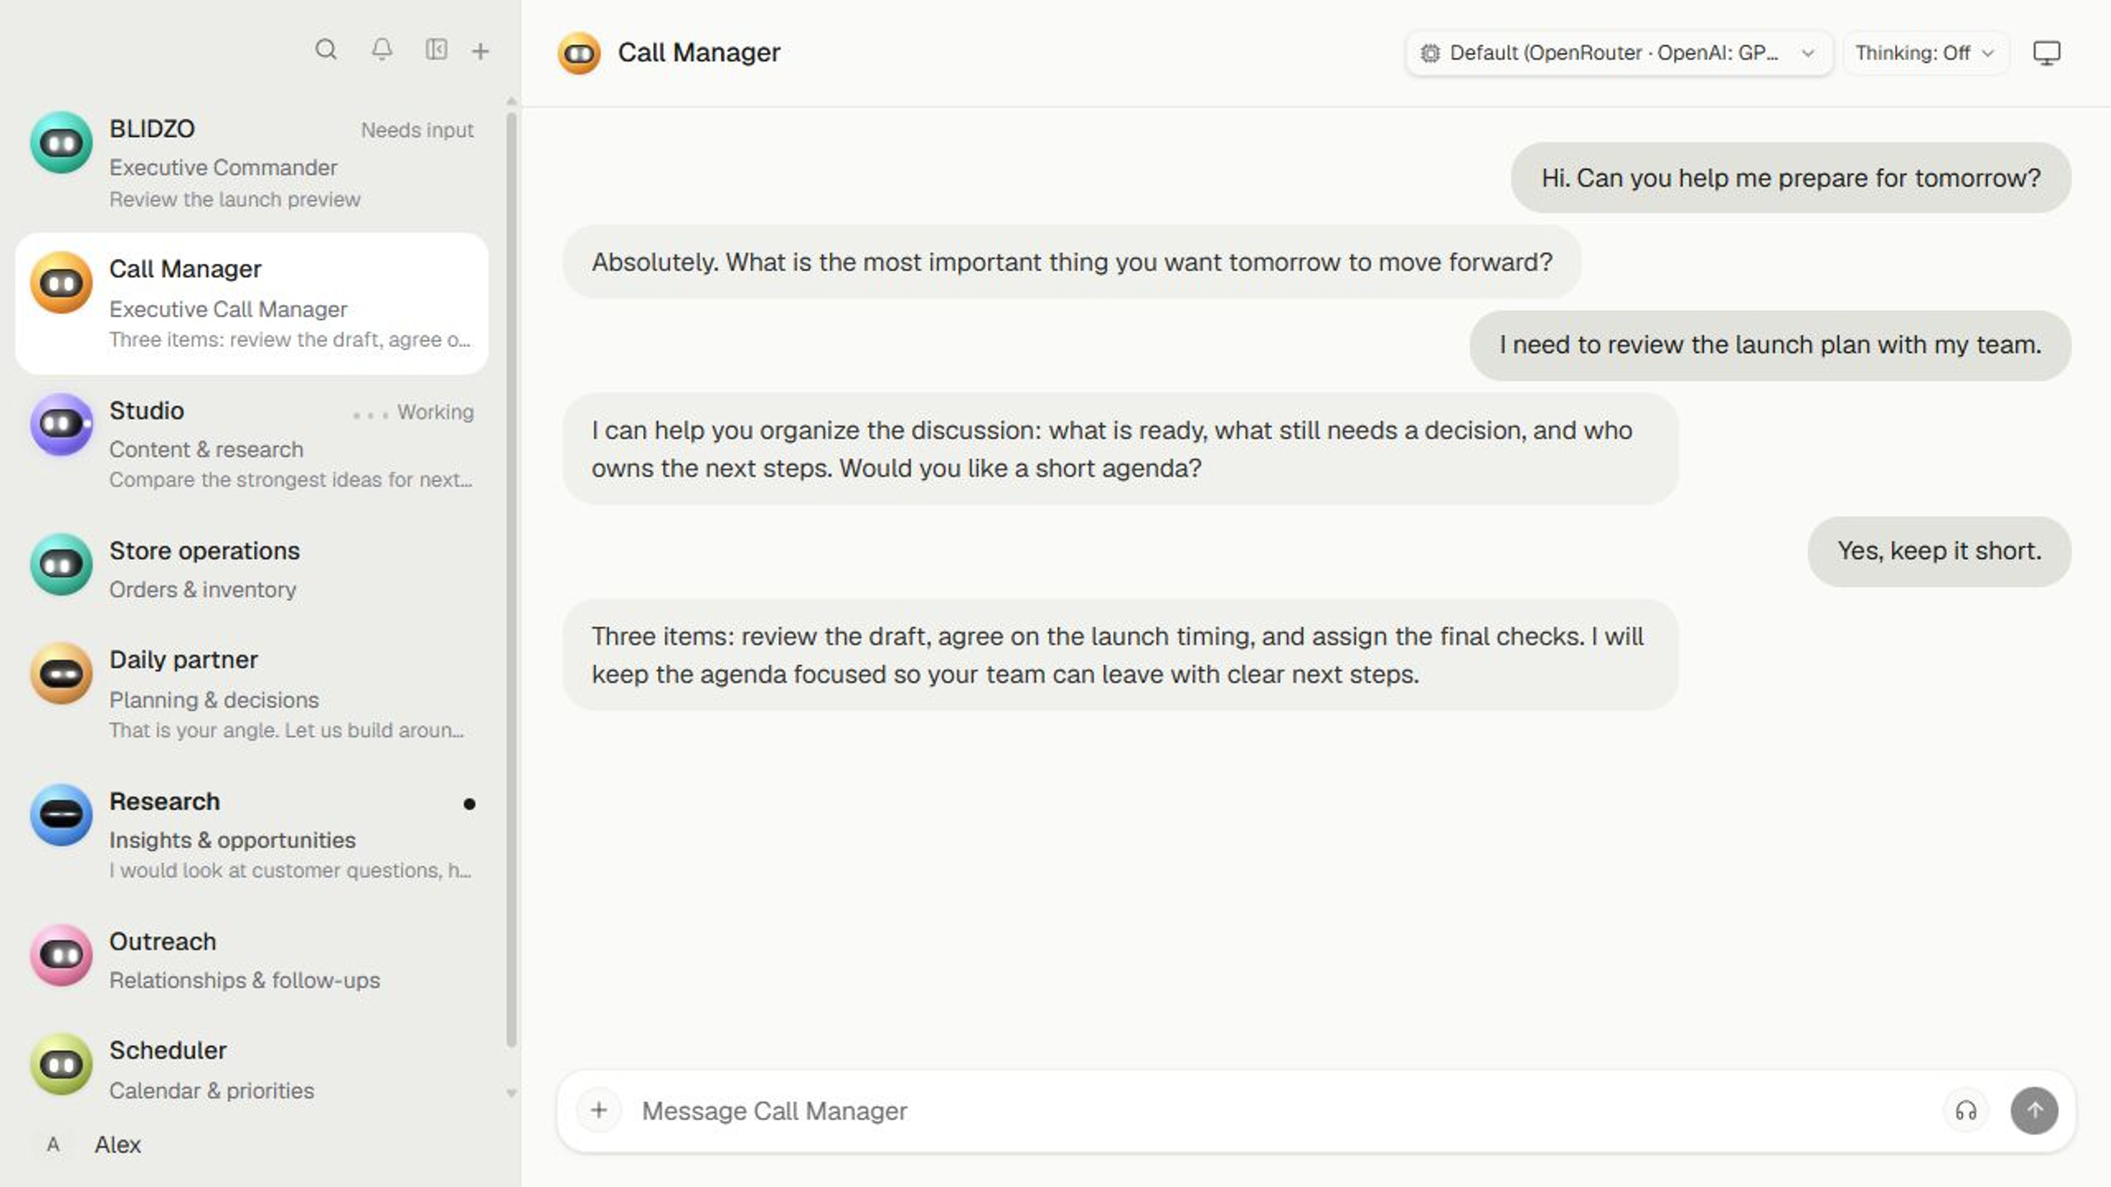
Task: Add attachment with plus in message box
Action: [599, 1110]
